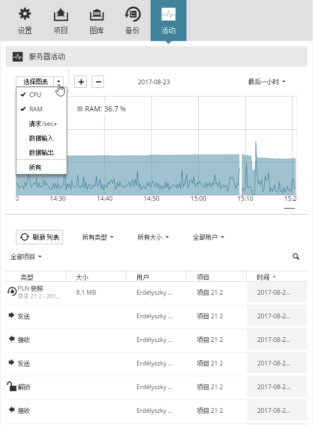
Task: Open the 备份 backup tab
Action: (132, 21)
